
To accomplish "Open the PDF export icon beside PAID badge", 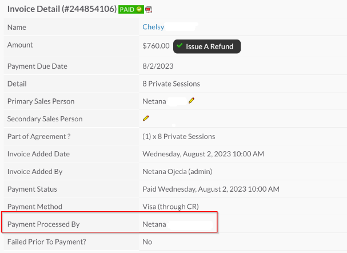I will [x=149, y=10].
